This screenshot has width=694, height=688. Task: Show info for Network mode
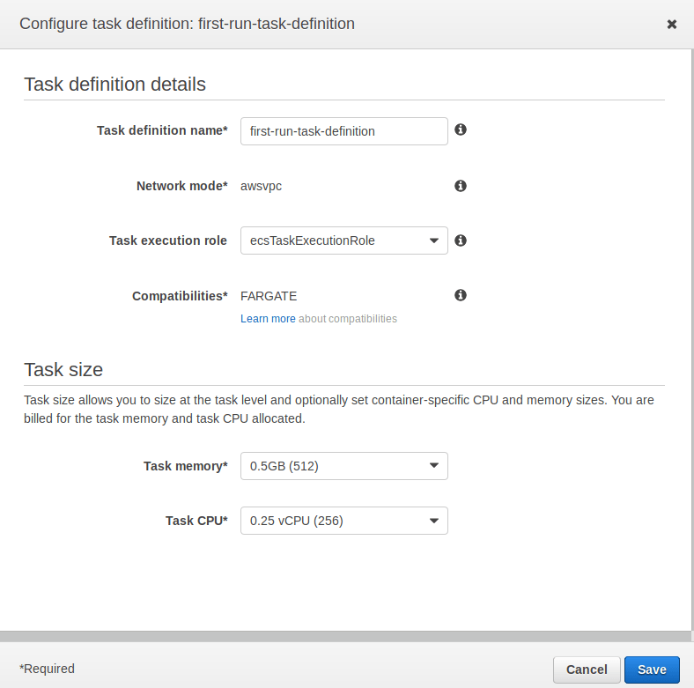(x=460, y=186)
